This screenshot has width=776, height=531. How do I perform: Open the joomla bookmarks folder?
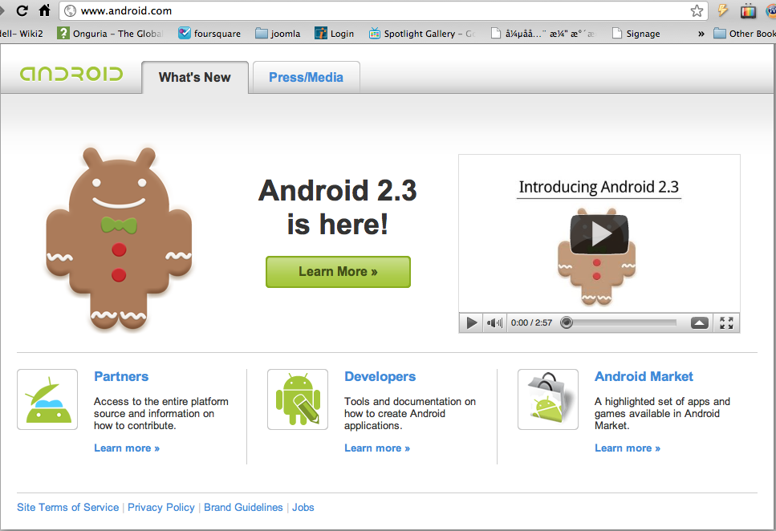tap(278, 33)
